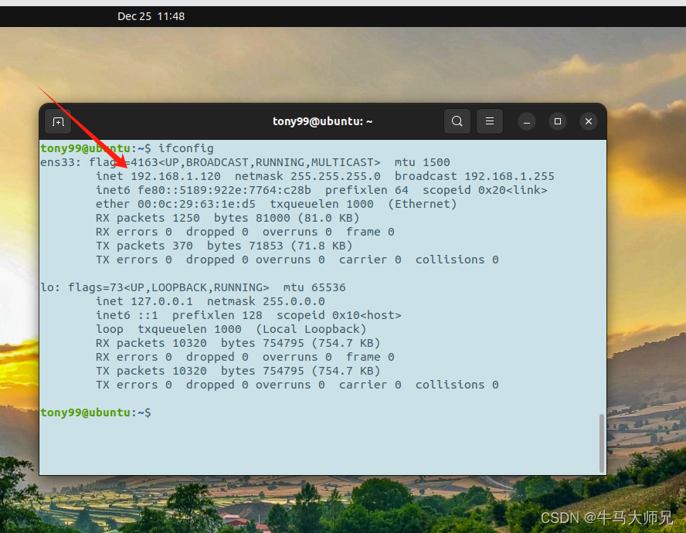The height and width of the screenshot is (533, 686).
Task: Open the terminal search with the magnifier icon
Action: (x=457, y=121)
